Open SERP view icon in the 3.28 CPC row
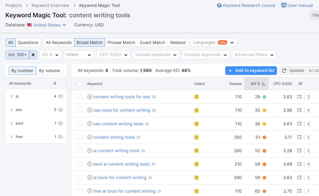Viewport: 319px width, 196px height. coord(299,151)
